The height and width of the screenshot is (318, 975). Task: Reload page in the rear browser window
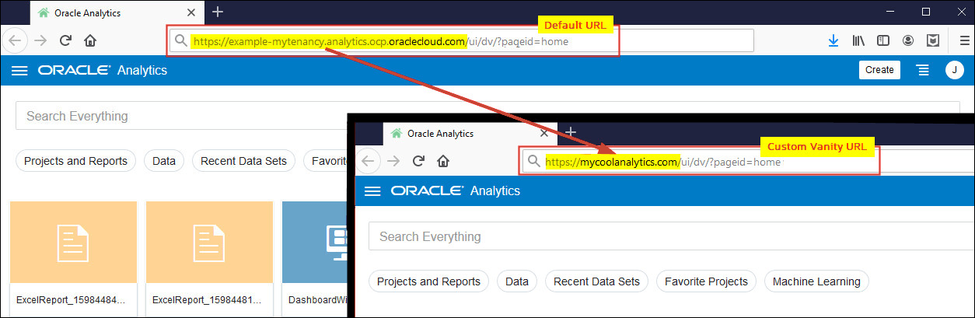[x=66, y=41]
